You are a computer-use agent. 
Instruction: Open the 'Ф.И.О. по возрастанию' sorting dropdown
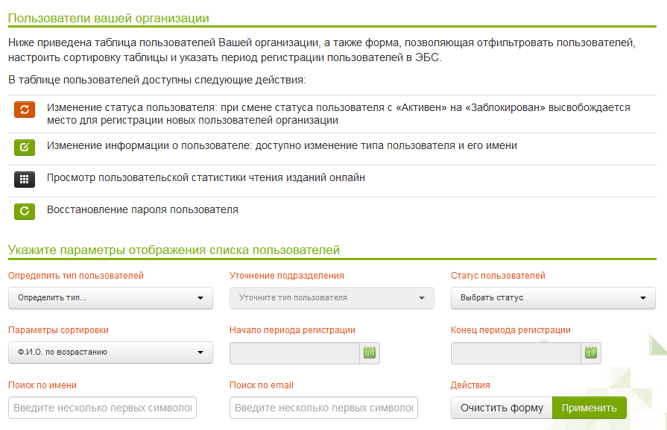point(110,352)
